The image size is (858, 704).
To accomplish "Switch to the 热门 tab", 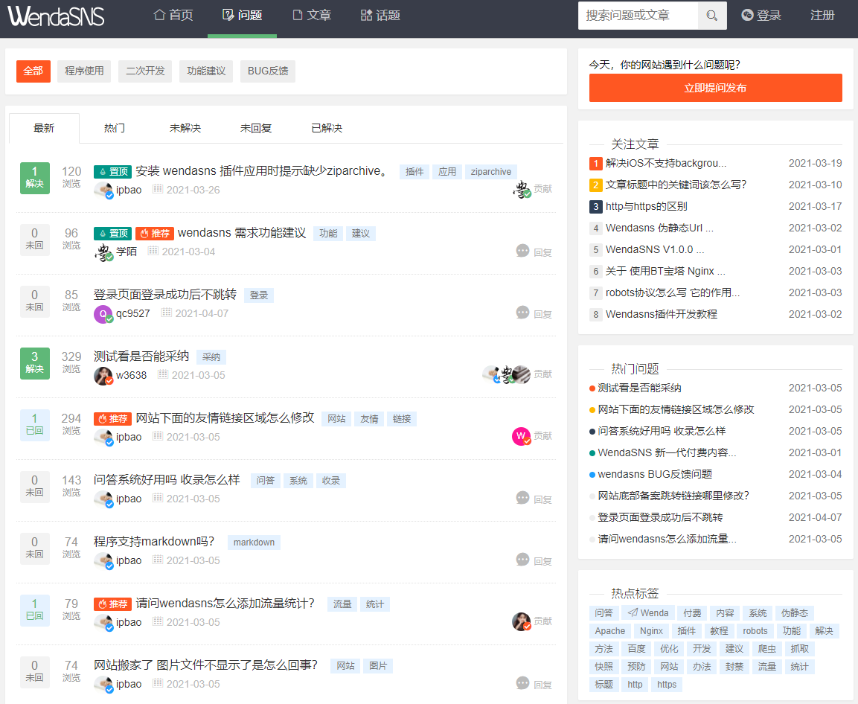I will click(x=113, y=128).
